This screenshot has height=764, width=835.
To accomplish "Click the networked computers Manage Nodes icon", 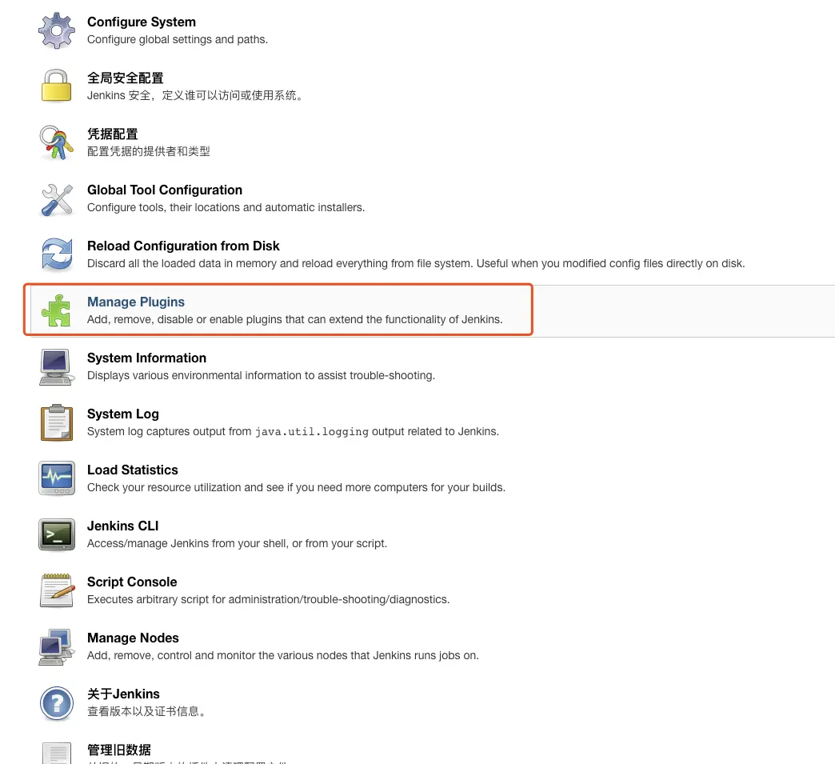I will click(57, 646).
